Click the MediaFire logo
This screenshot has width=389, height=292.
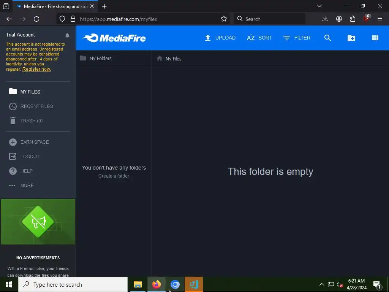tap(114, 38)
